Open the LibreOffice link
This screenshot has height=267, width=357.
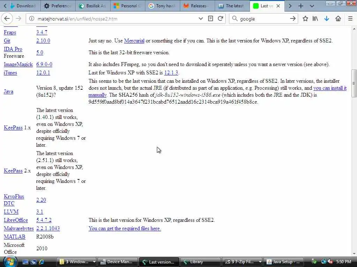[16, 220]
